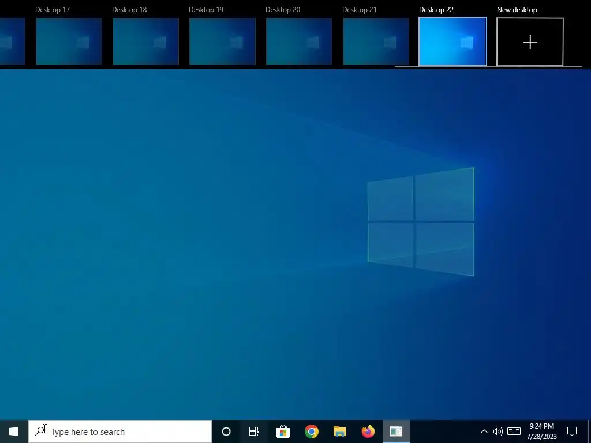
Task: Click the Desktop 22 name label
Action: [x=436, y=10]
